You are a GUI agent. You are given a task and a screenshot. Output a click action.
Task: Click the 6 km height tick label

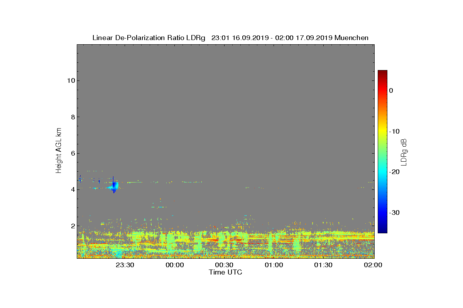72,153
